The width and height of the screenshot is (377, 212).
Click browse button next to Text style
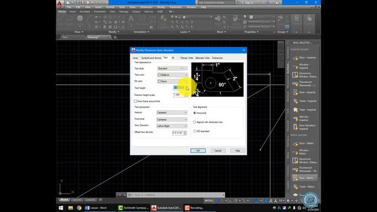point(186,68)
